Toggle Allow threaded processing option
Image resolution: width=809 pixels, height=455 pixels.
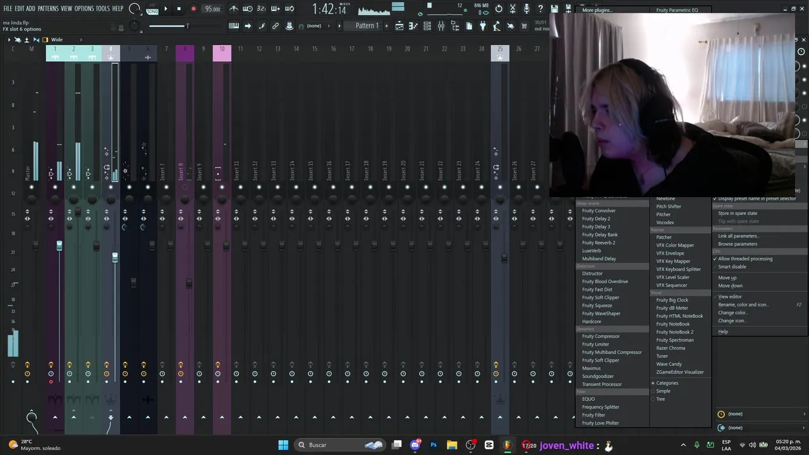[x=745, y=259]
